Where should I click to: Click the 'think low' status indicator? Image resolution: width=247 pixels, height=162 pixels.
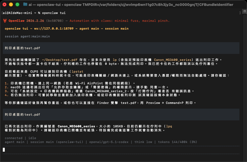(x=143, y=142)
